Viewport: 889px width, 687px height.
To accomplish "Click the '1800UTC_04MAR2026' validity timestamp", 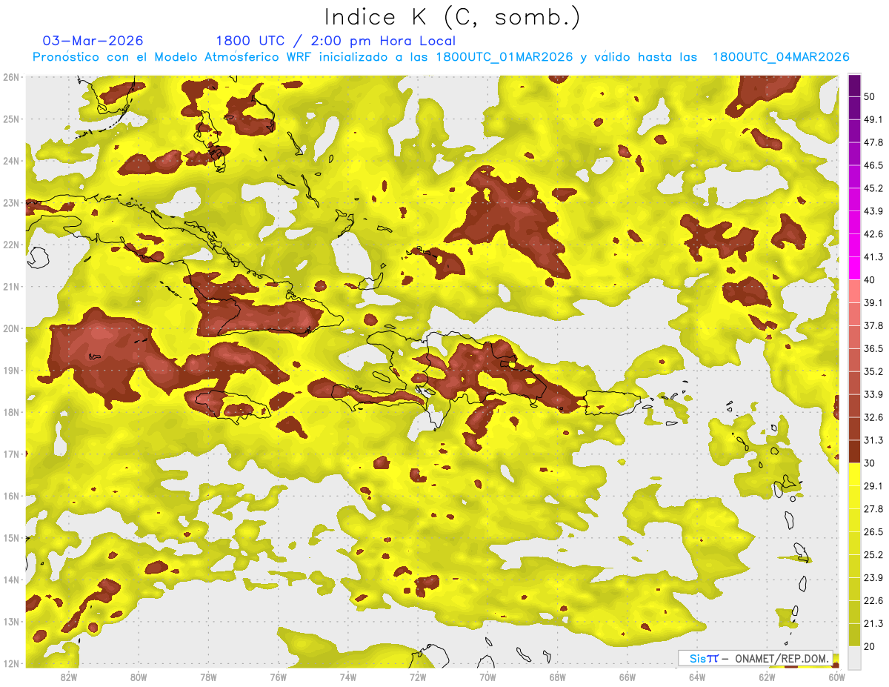I will coord(781,57).
